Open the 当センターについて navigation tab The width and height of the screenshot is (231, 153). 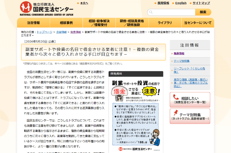(x=198, y=23)
